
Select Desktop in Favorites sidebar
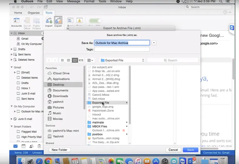coord(64,85)
